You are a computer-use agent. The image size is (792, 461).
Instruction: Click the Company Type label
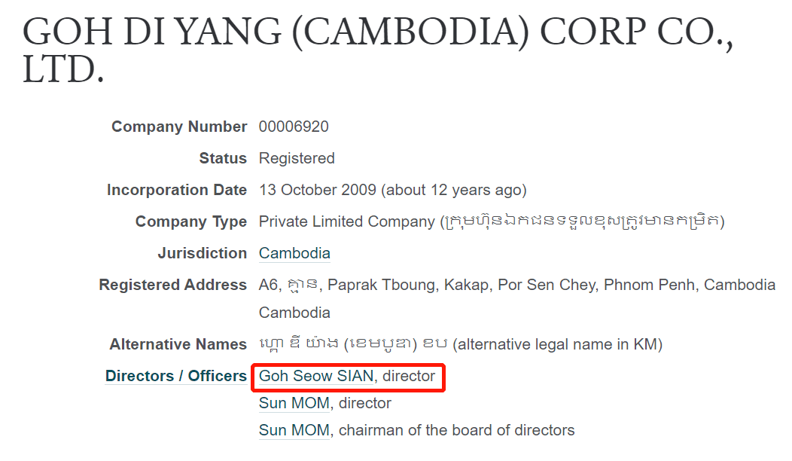tap(191, 222)
